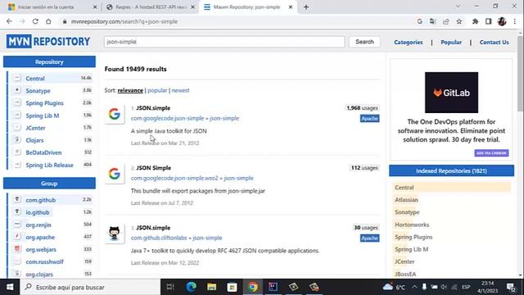Click the Google icon for the first JSON.simple result

click(115, 114)
